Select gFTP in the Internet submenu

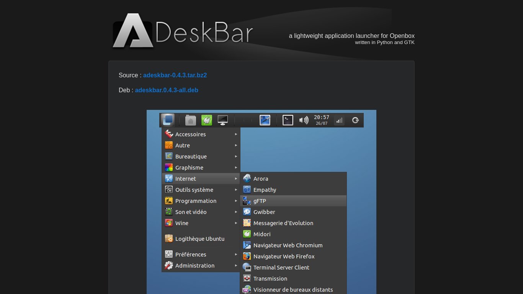[260, 201]
